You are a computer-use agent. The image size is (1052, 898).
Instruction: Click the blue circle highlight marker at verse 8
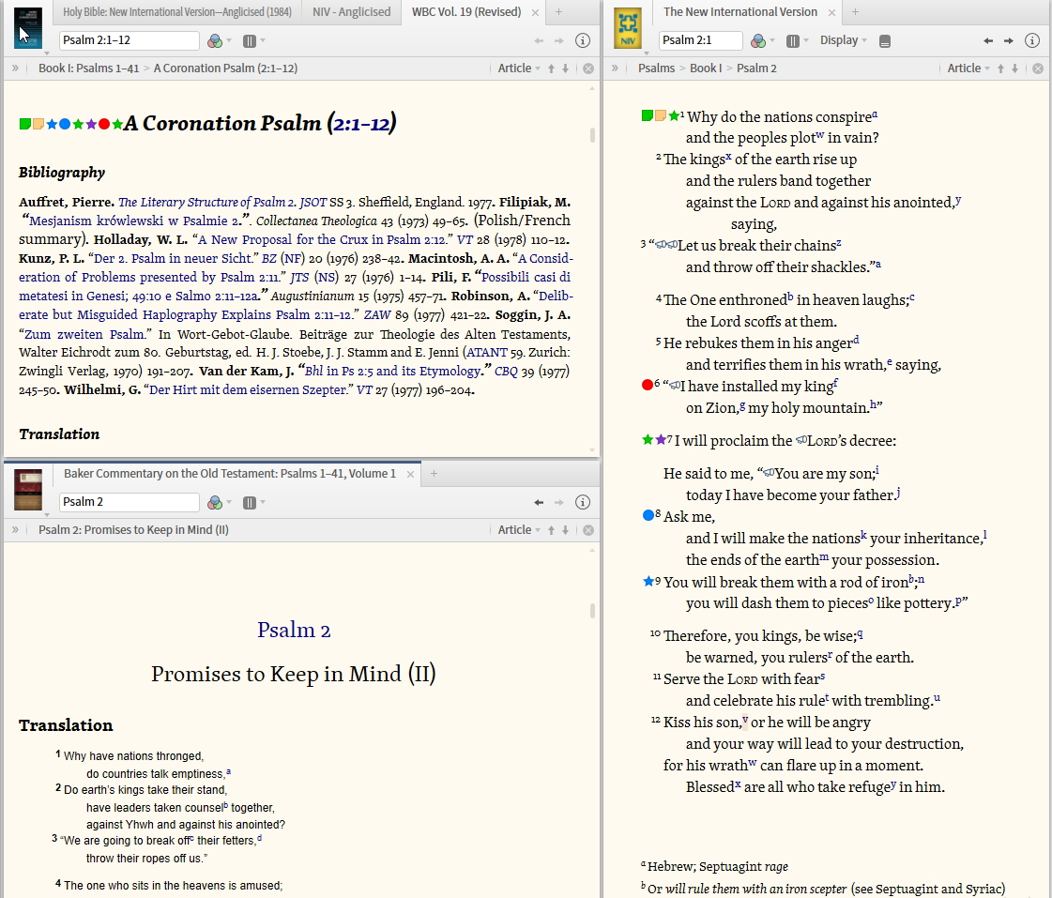647,516
